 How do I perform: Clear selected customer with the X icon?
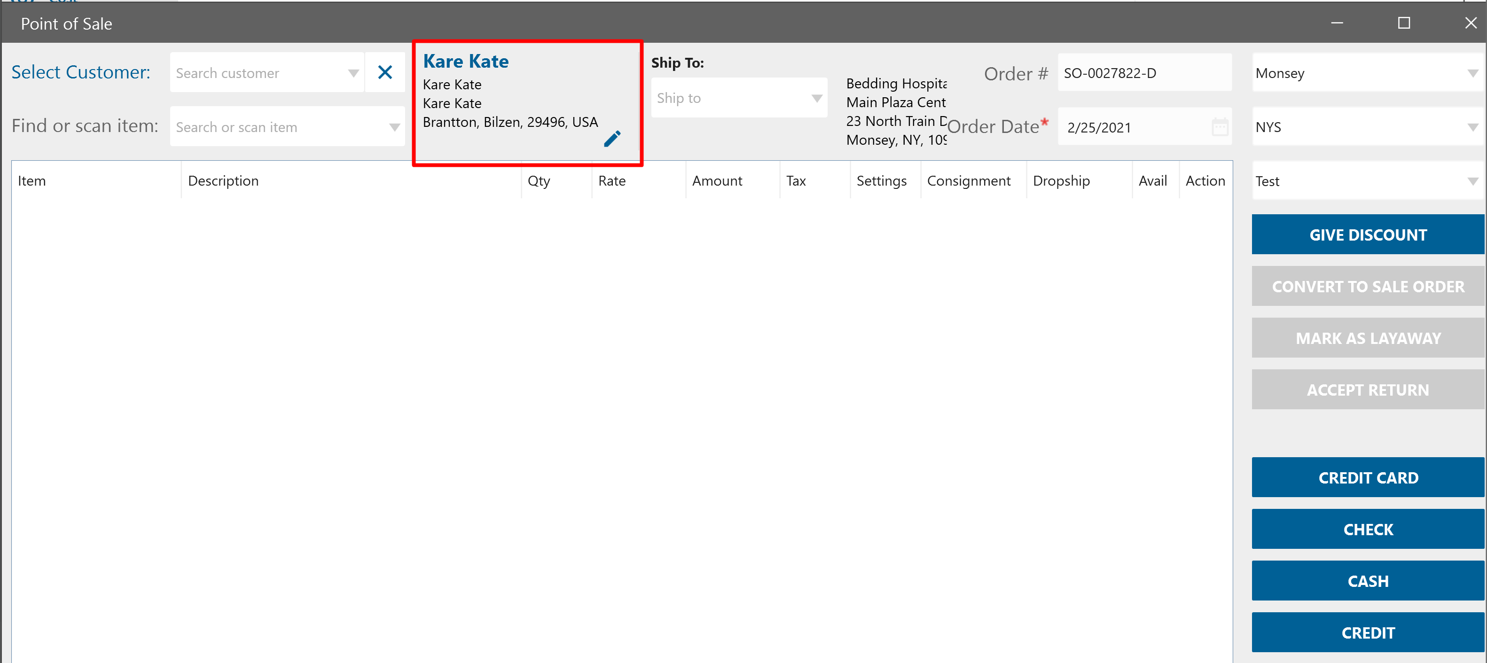coord(385,73)
